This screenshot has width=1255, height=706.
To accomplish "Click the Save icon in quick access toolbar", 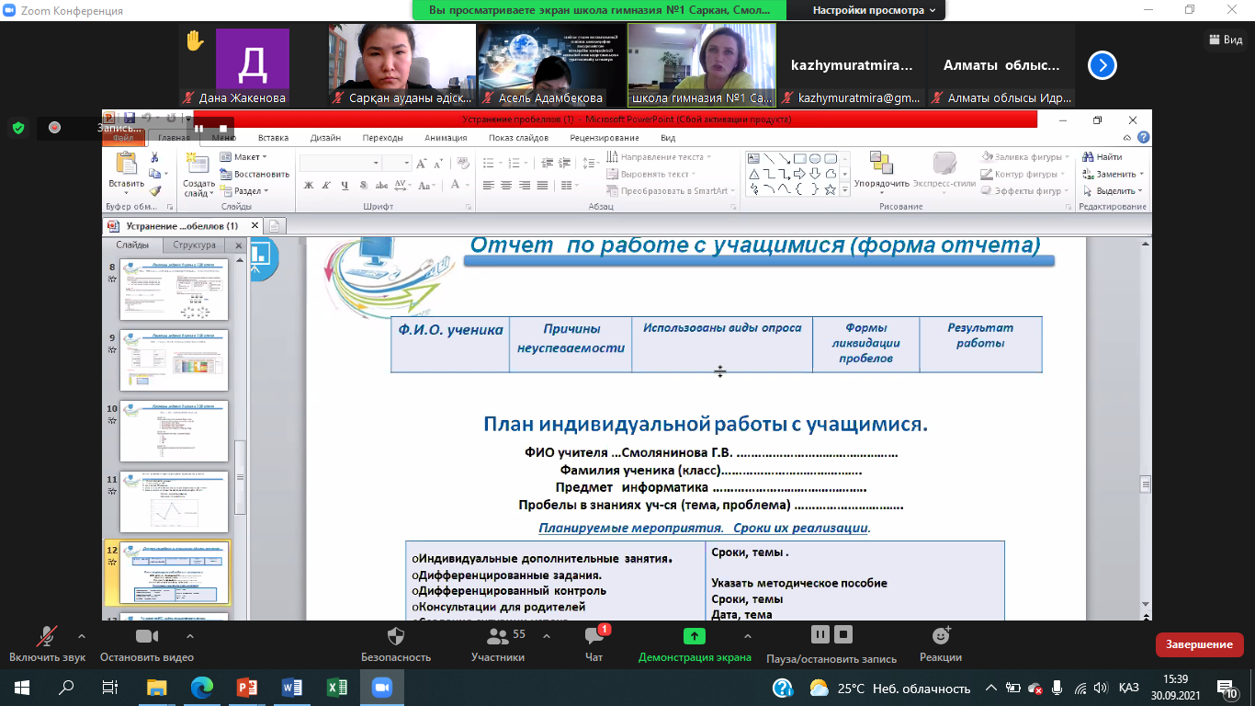I will [x=130, y=119].
